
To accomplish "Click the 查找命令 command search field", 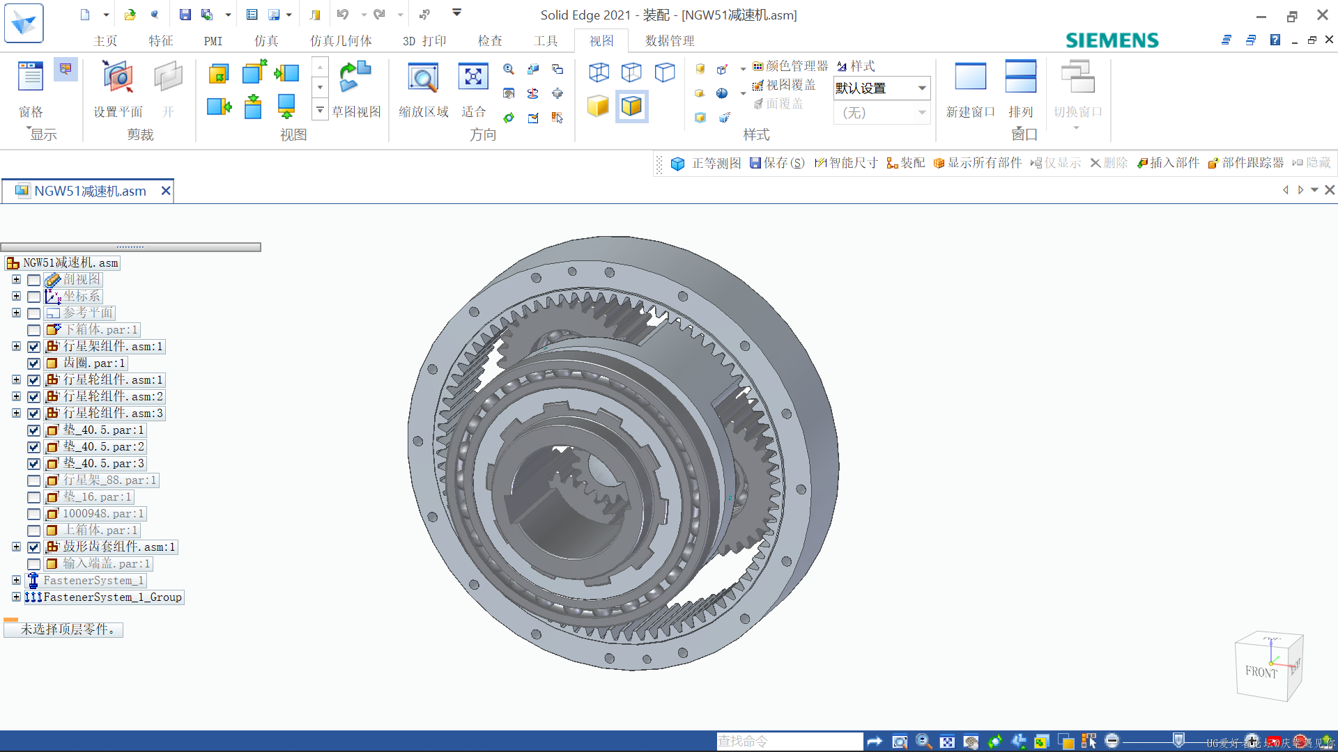I will point(790,742).
